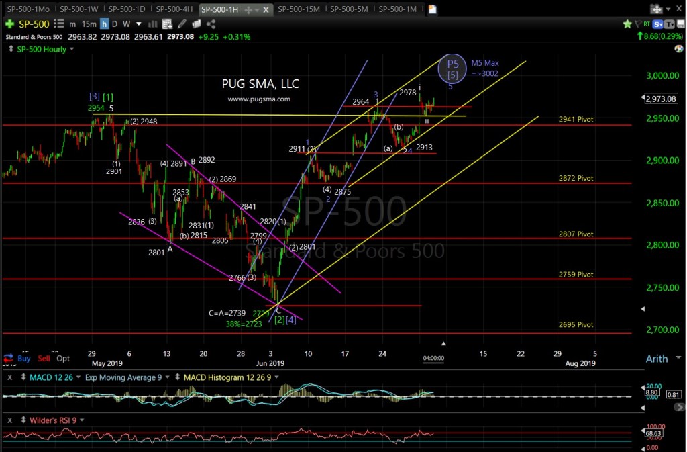The height and width of the screenshot is (452, 687).
Task: Click the green plus add-symbol icon
Action: click(9, 24)
